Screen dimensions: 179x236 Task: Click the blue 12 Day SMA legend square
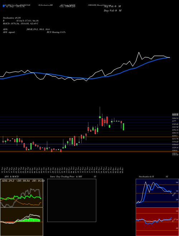pyautogui.click(x=4, y=6)
